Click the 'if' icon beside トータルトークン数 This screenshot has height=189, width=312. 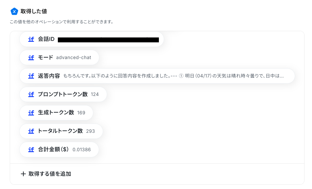click(x=31, y=131)
